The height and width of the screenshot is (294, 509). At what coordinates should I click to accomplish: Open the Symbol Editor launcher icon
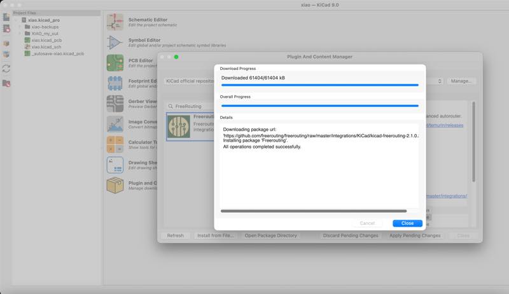(x=115, y=43)
